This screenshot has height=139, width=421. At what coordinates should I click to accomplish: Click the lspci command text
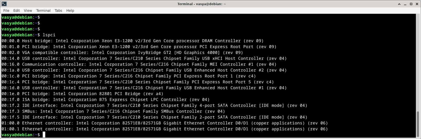click(x=49, y=35)
